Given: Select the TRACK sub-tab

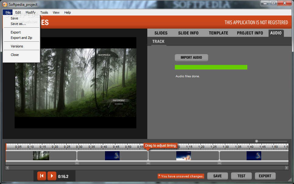Looking at the screenshot, I should [159, 41].
